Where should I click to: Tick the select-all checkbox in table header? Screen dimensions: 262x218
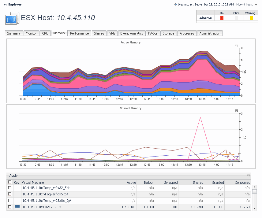10,182
